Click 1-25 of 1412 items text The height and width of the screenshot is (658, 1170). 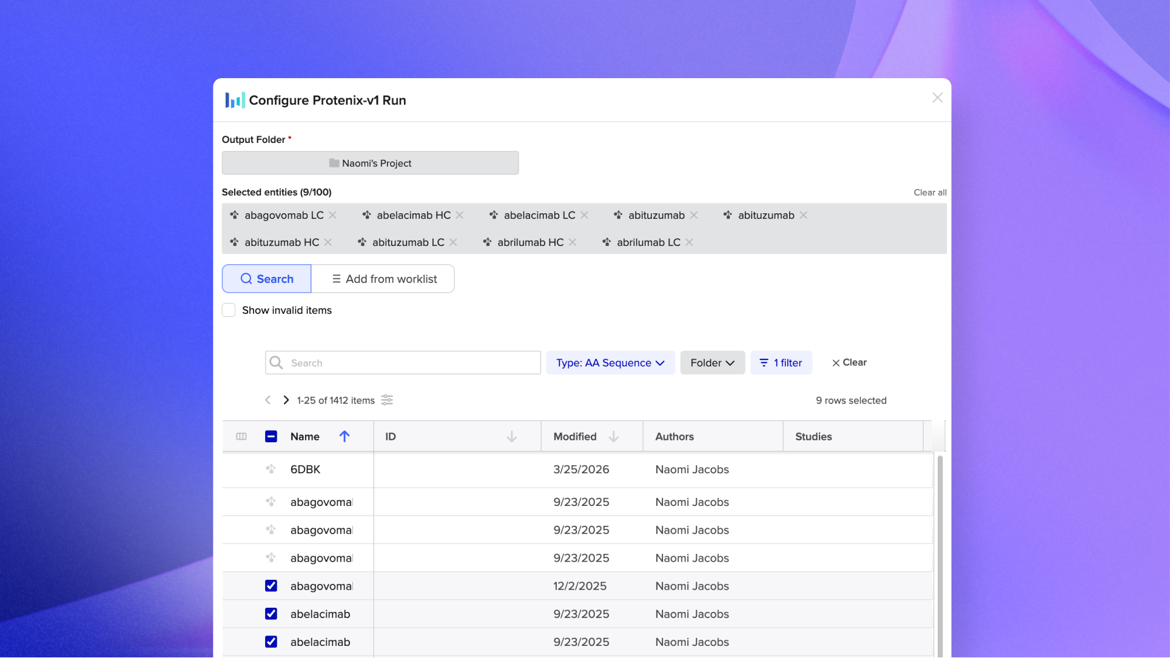pyautogui.click(x=335, y=400)
